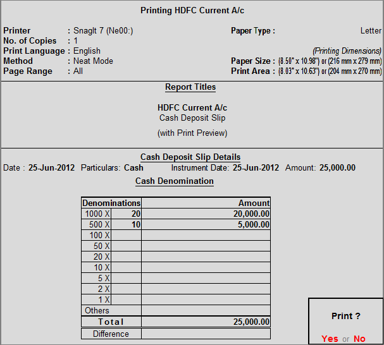Click the Paper Size dimensions value
Viewport: 384px width, 345px height.
click(x=330, y=61)
